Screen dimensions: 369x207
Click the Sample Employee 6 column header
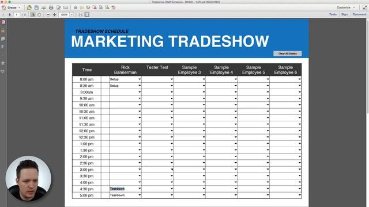(x=285, y=70)
